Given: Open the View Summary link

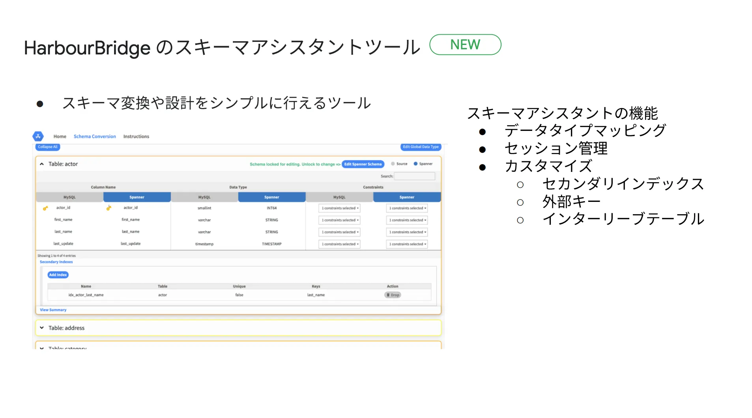Looking at the screenshot, I should coord(53,310).
